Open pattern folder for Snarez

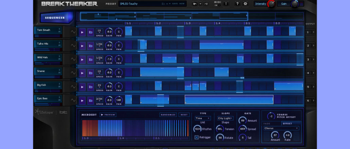coord(90,73)
